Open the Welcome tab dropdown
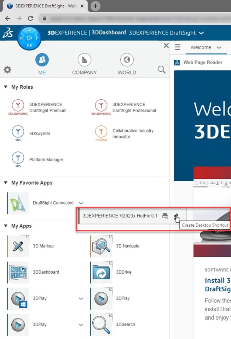231x339 pixels. click(219, 47)
